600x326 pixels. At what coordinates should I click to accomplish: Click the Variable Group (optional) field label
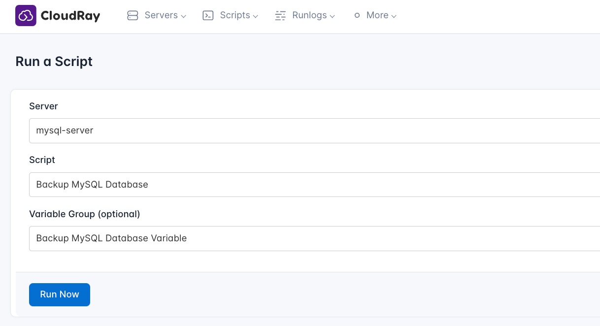tap(84, 214)
